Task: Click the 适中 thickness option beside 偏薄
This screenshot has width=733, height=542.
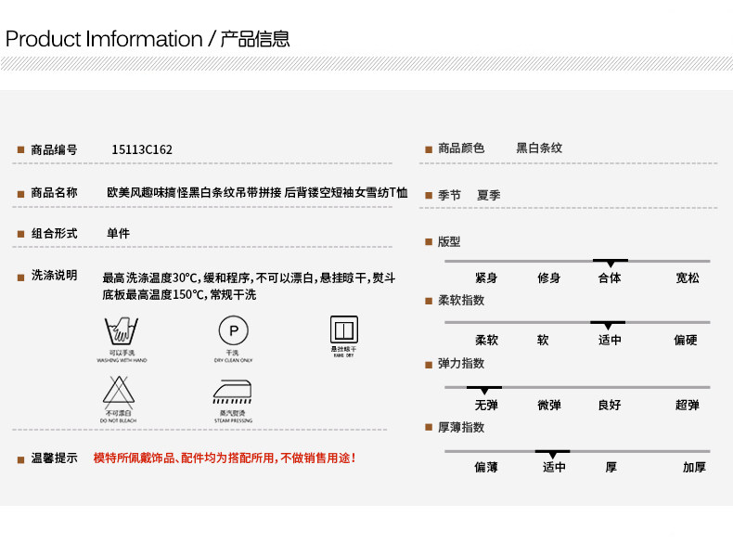Action: pyautogui.click(x=554, y=467)
